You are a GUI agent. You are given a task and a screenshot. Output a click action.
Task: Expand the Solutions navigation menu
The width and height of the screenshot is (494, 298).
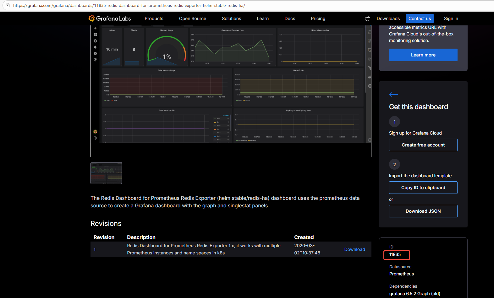(231, 19)
